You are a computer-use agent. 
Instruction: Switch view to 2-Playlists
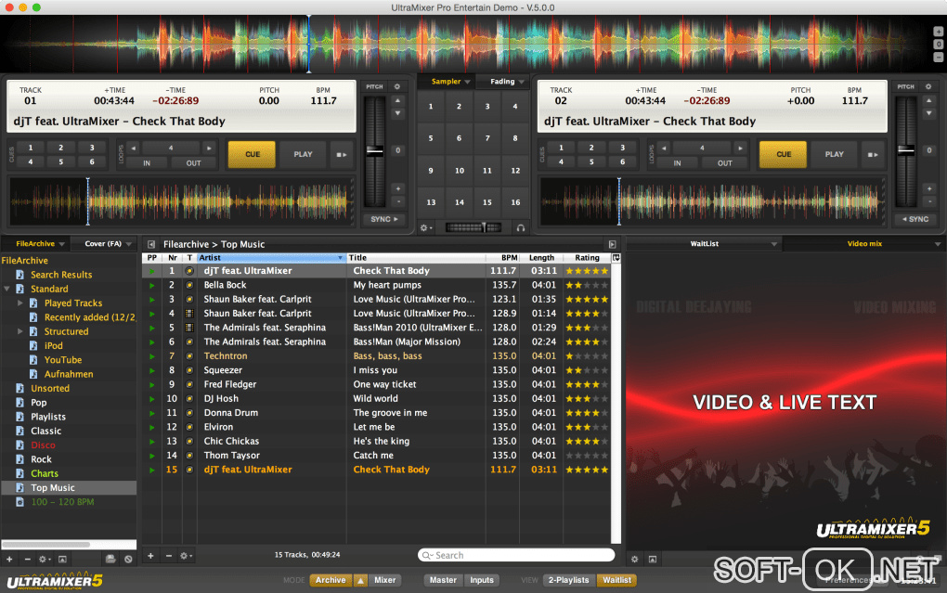(x=568, y=580)
